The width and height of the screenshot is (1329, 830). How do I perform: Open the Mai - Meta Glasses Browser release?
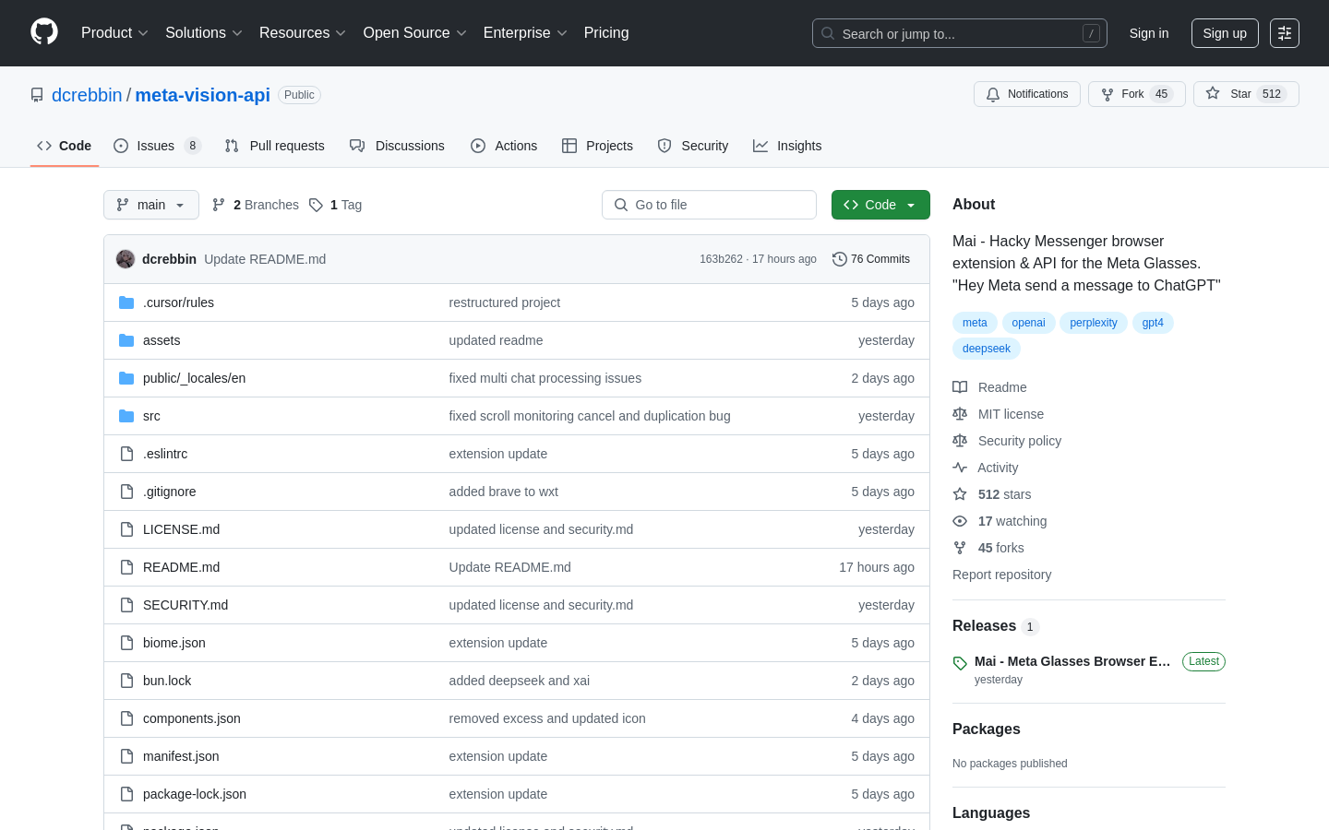pos(1072,661)
